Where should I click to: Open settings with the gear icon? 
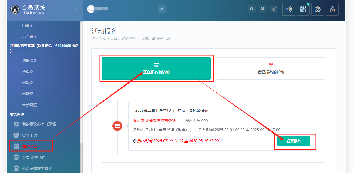click(x=318, y=9)
